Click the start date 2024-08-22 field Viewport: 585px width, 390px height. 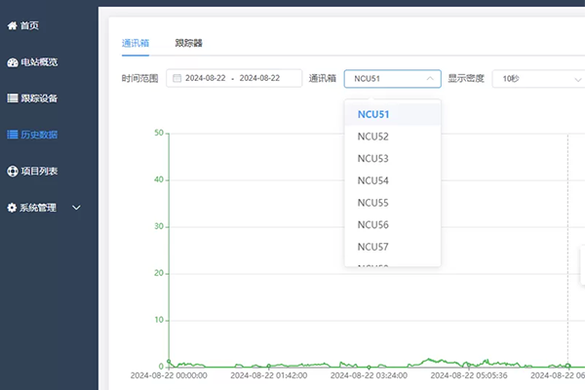tap(207, 79)
